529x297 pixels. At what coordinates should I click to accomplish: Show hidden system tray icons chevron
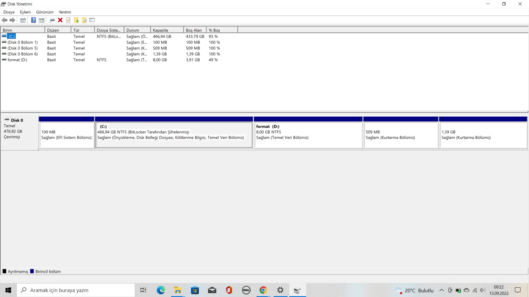pos(441,290)
